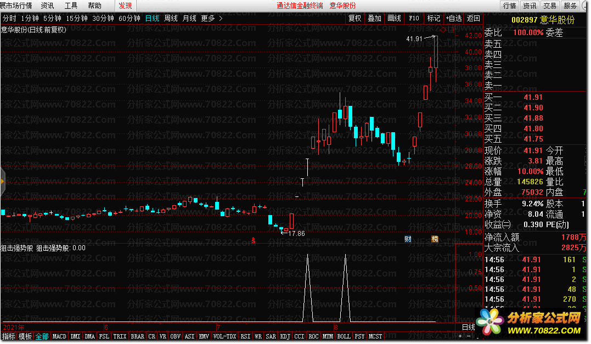
Task: Click the 叠加 overlay button
Action: (375, 18)
